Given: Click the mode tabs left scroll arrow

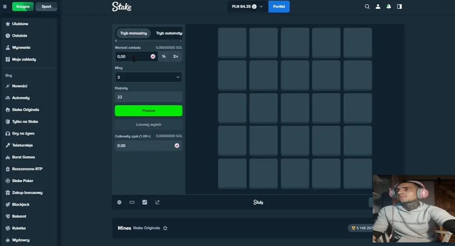Looking at the screenshot, I should click(116, 41).
